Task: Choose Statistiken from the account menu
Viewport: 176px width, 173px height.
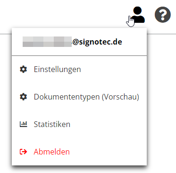Action: [x=79, y=124]
